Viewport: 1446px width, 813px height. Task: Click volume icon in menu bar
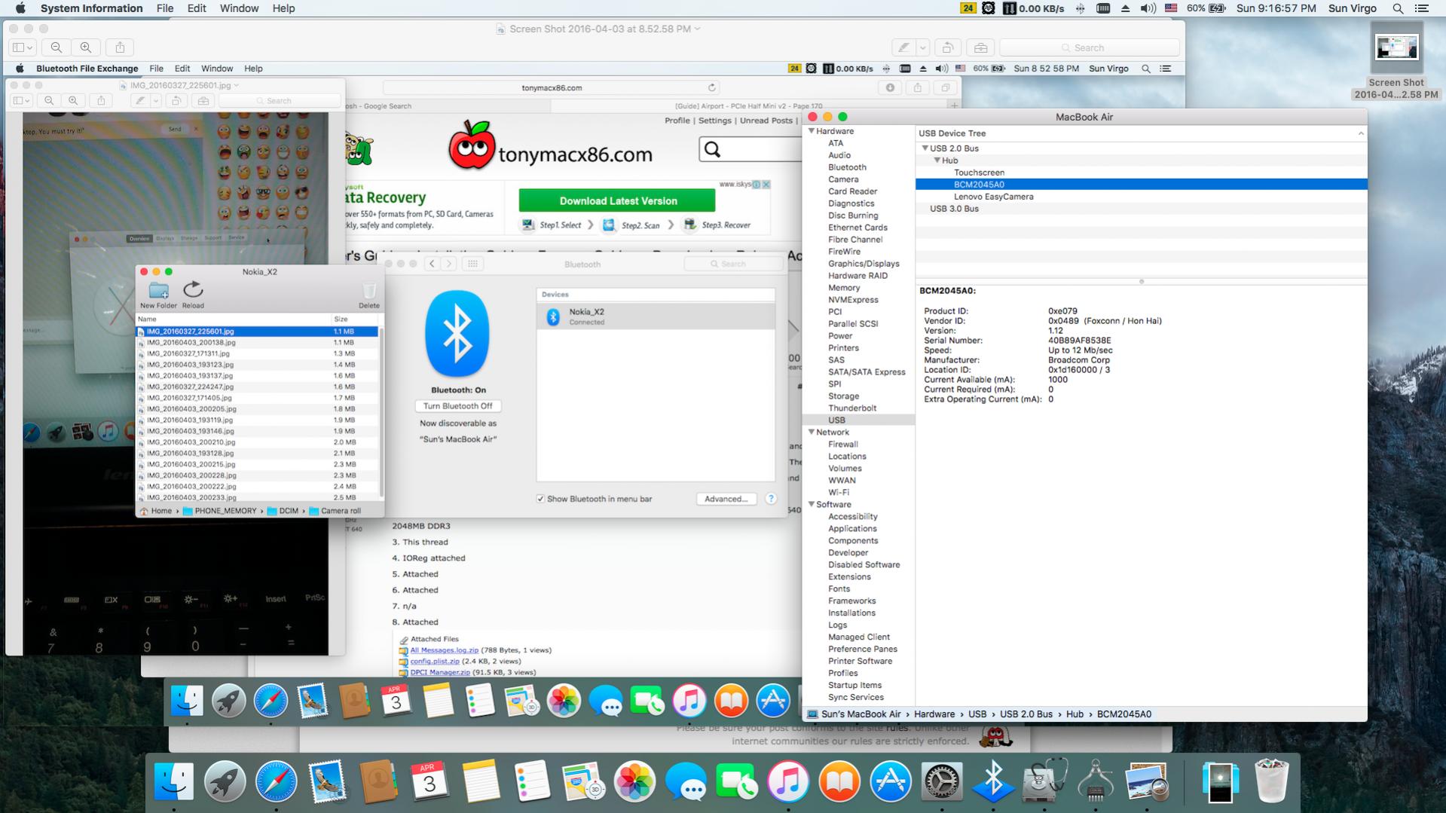[x=1148, y=8]
